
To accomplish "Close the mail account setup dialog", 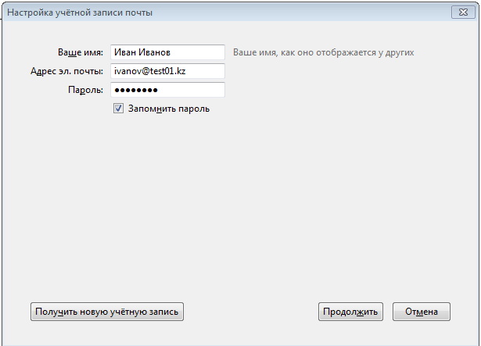I will pos(463,12).
